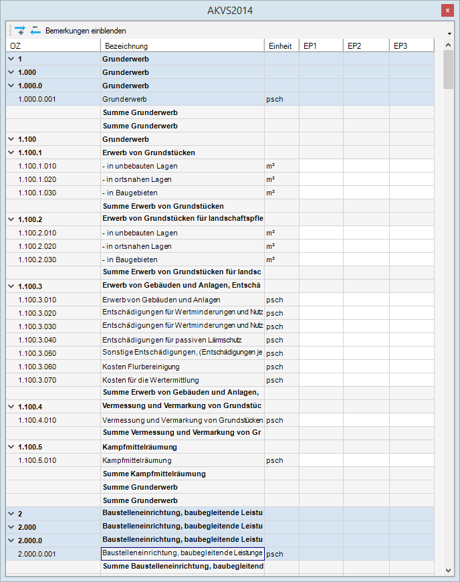Select row 1.100.5.010
Viewport: 460px width, 582px height.
click(220, 460)
